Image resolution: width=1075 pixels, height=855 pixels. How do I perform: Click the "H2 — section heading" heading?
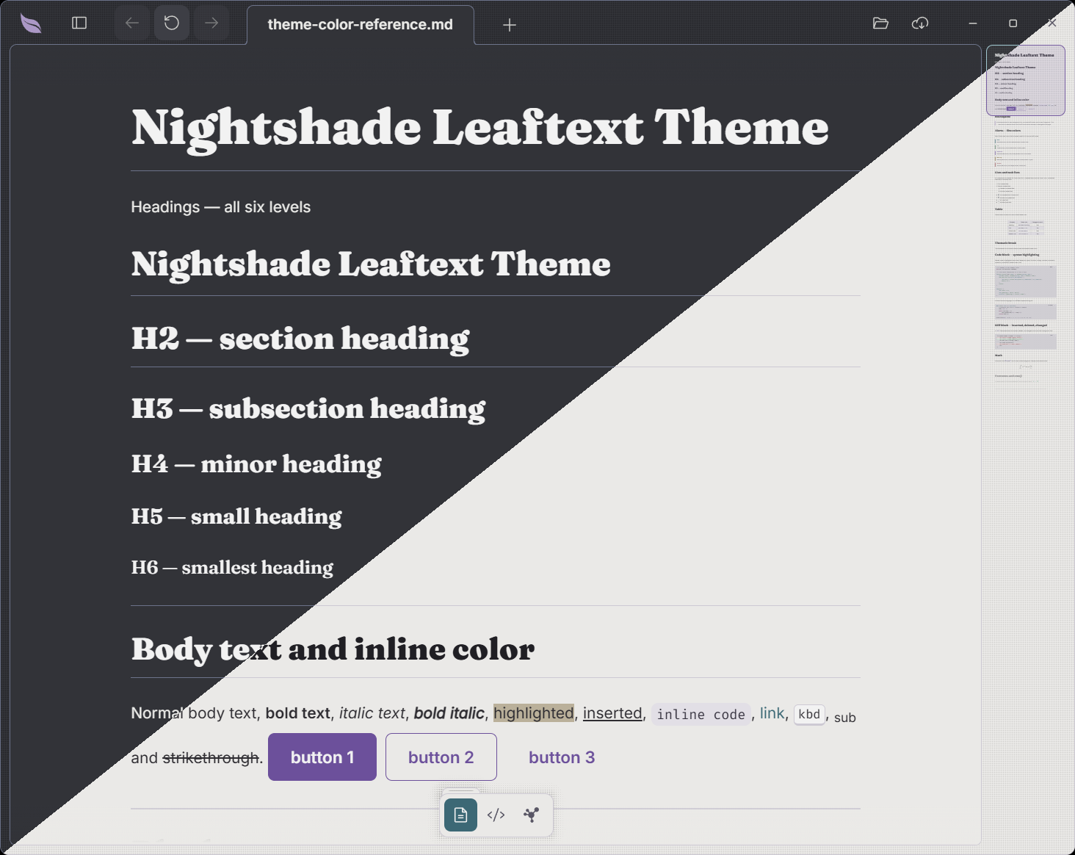point(300,339)
